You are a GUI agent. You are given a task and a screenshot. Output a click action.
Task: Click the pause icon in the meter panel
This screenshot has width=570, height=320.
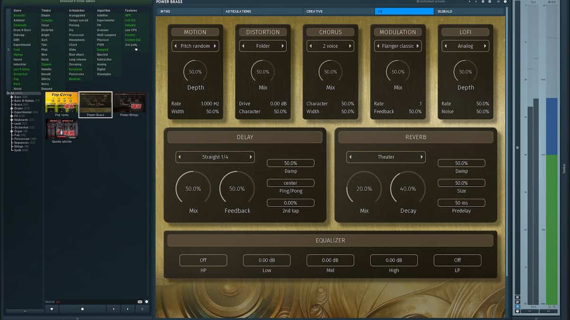517,297
